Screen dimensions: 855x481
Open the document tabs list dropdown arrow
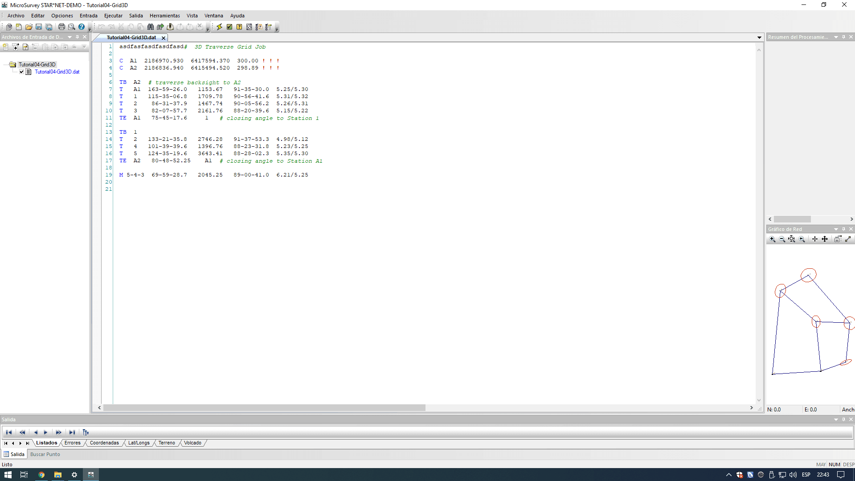(x=759, y=37)
